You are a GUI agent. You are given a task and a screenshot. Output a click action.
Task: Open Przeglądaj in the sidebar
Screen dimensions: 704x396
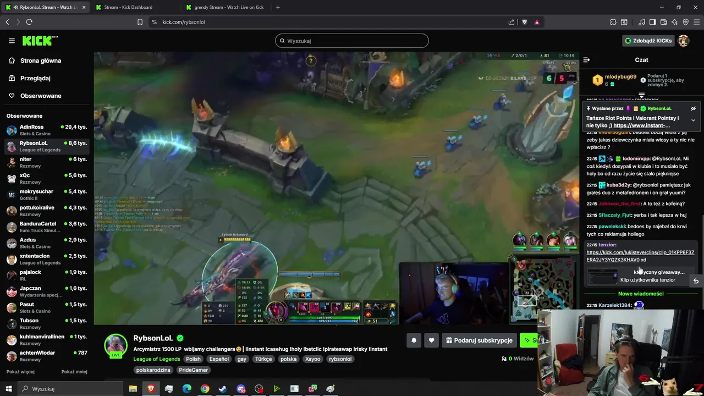(30, 78)
